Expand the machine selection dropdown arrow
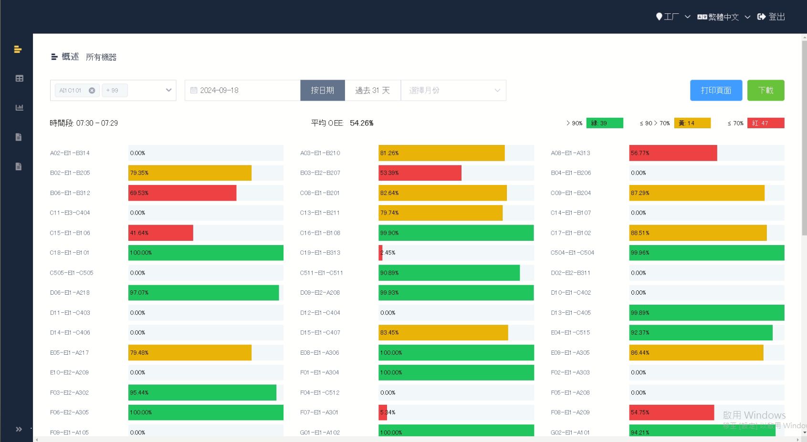The width and height of the screenshot is (807, 442). coord(168,90)
